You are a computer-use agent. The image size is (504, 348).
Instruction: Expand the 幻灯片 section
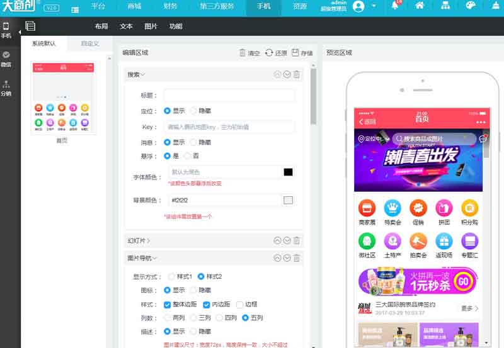click(x=139, y=240)
